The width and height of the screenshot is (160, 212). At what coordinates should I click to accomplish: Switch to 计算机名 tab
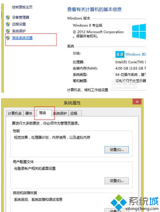(15, 113)
